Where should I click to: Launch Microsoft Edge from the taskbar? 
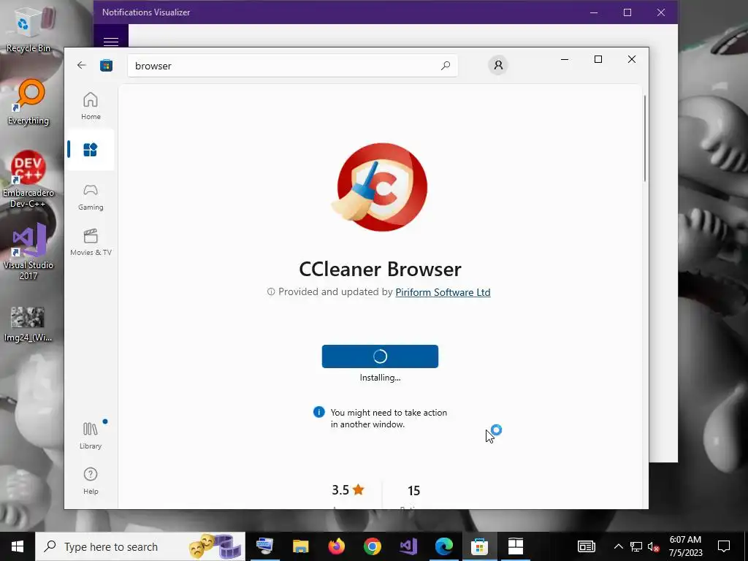click(x=443, y=546)
